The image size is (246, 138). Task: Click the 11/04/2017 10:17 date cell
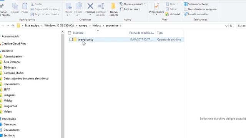coord(141,39)
